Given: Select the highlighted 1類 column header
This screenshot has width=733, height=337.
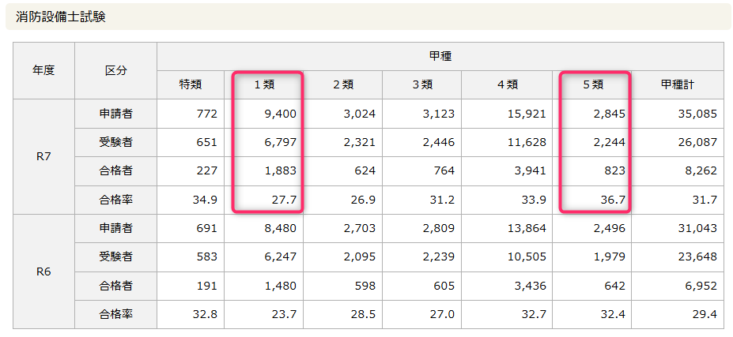Looking at the screenshot, I should coord(264,85).
